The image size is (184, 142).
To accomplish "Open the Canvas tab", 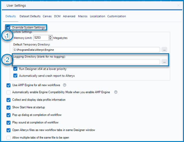I will click(x=47, y=16).
